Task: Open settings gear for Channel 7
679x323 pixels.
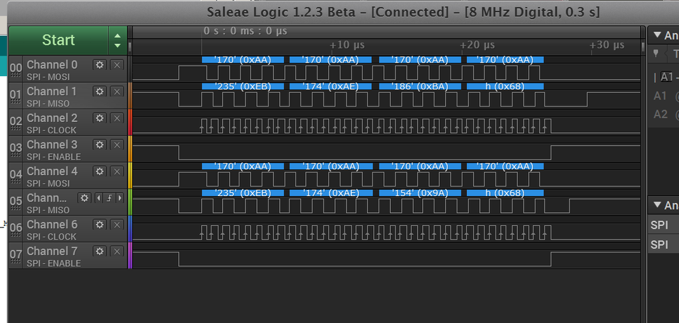Action: pyautogui.click(x=100, y=251)
